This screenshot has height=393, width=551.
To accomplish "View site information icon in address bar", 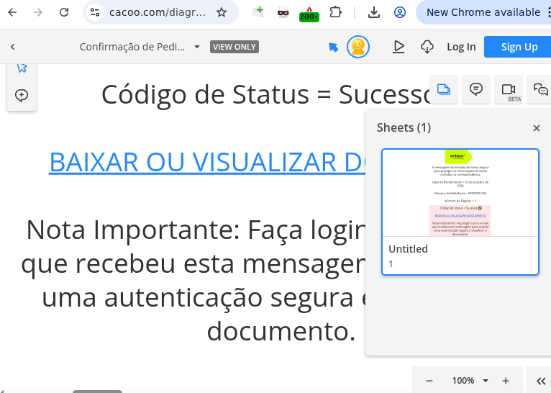I will pyautogui.click(x=95, y=13).
